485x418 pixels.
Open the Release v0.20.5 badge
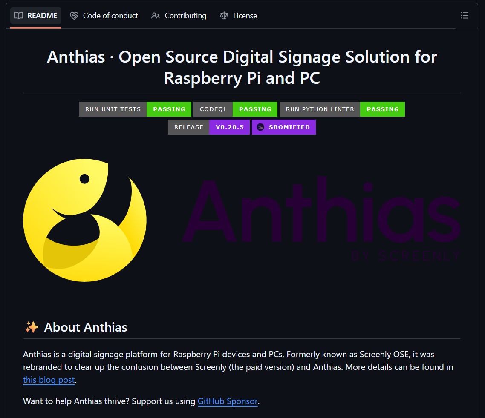tap(209, 127)
